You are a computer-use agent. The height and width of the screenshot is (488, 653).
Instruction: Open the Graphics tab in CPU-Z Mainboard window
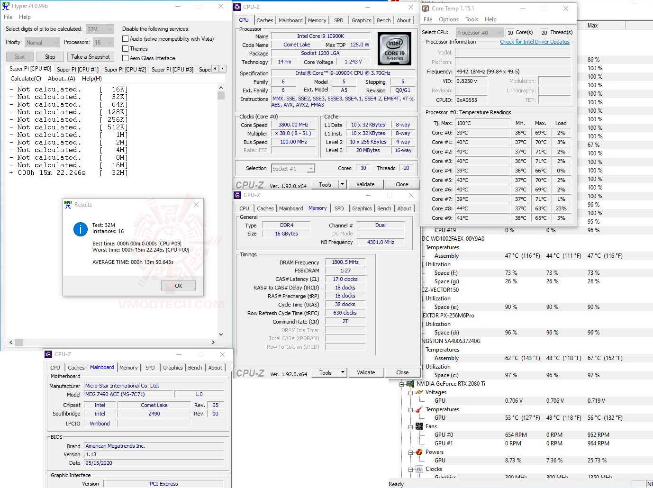(x=173, y=368)
